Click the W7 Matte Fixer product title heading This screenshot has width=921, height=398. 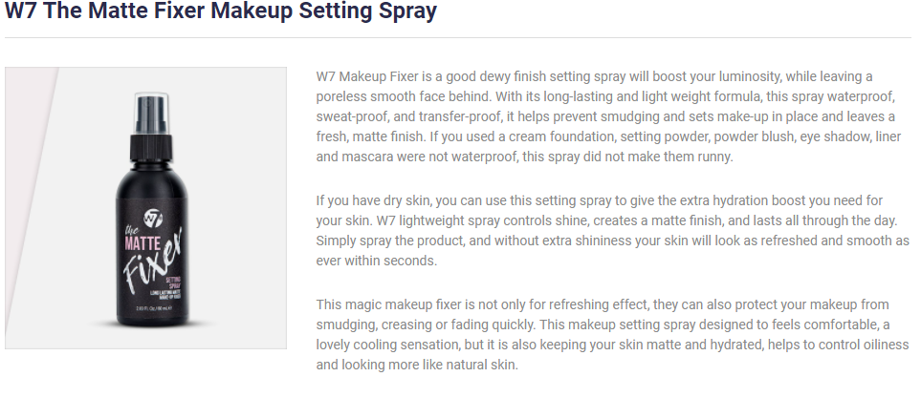[x=221, y=11]
